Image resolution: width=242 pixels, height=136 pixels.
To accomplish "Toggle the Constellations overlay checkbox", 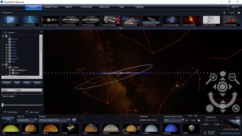I will [13, 70].
